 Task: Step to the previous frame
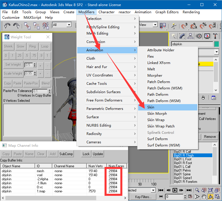(x=168, y=190)
